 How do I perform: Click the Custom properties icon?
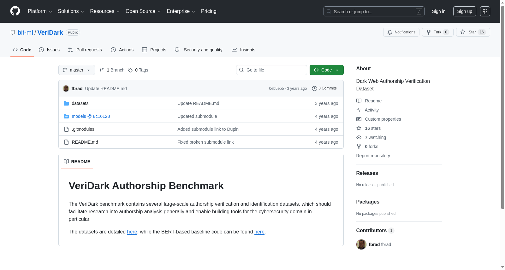click(x=359, y=119)
